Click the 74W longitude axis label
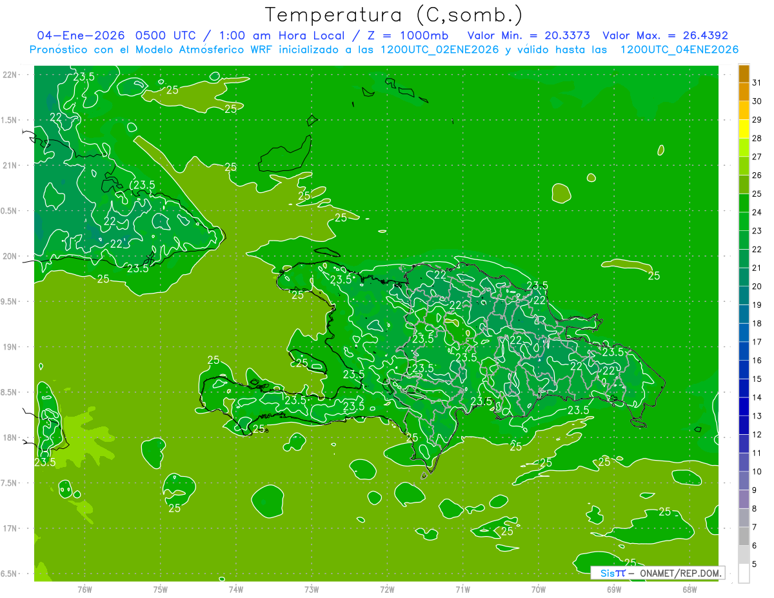The image size is (774, 598). pyautogui.click(x=236, y=589)
